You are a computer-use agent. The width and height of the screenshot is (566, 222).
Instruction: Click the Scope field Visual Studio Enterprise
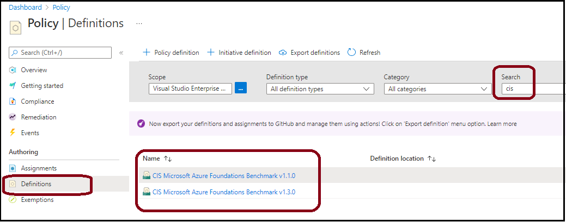coord(190,89)
